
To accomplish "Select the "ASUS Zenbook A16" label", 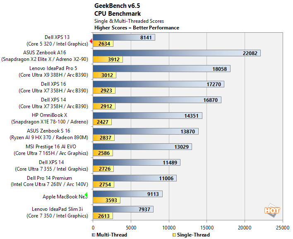I will click(x=44, y=53).
